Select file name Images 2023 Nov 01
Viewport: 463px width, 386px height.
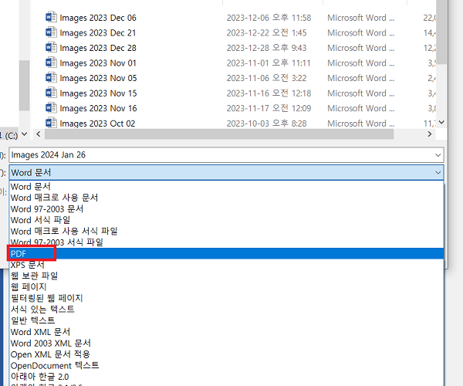98,63
